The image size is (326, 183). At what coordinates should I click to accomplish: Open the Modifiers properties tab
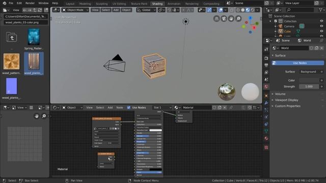[x=266, y=103]
